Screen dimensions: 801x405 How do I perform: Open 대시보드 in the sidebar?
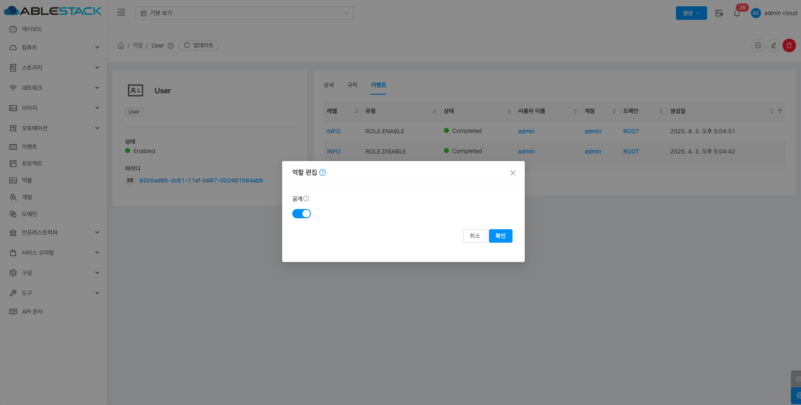pos(53,29)
